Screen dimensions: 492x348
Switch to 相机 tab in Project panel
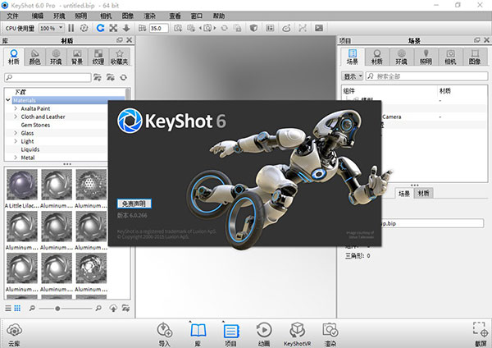(x=450, y=57)
